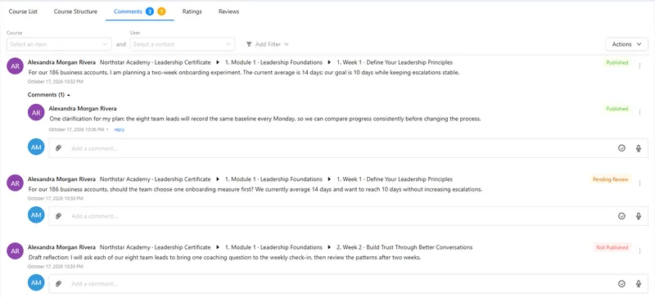Click the AM avatar beside the first comment box
This screenshot has width=655, height=298.
36,147
